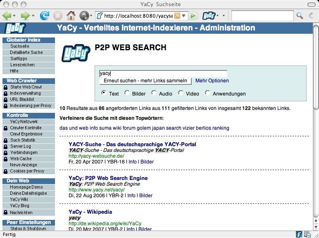Refine search with topword wiki
This screenshot has height=238, width=319.
[117, 128]
